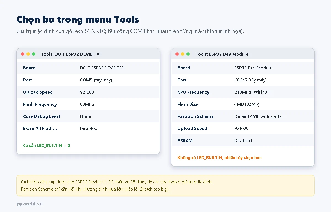Screen dimensions: 331x212
Task: Click the 921600 value in the DOIT window
Action: [x=87, y=92]
